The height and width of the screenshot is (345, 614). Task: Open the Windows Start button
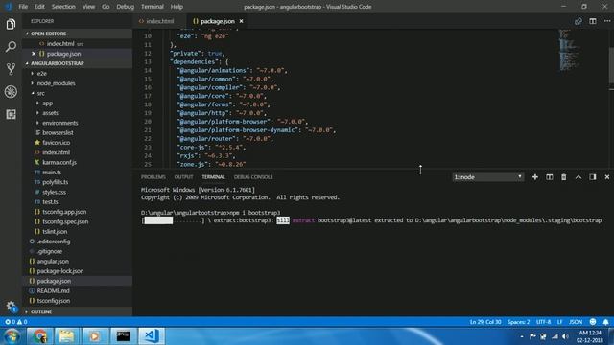point(12,336)
